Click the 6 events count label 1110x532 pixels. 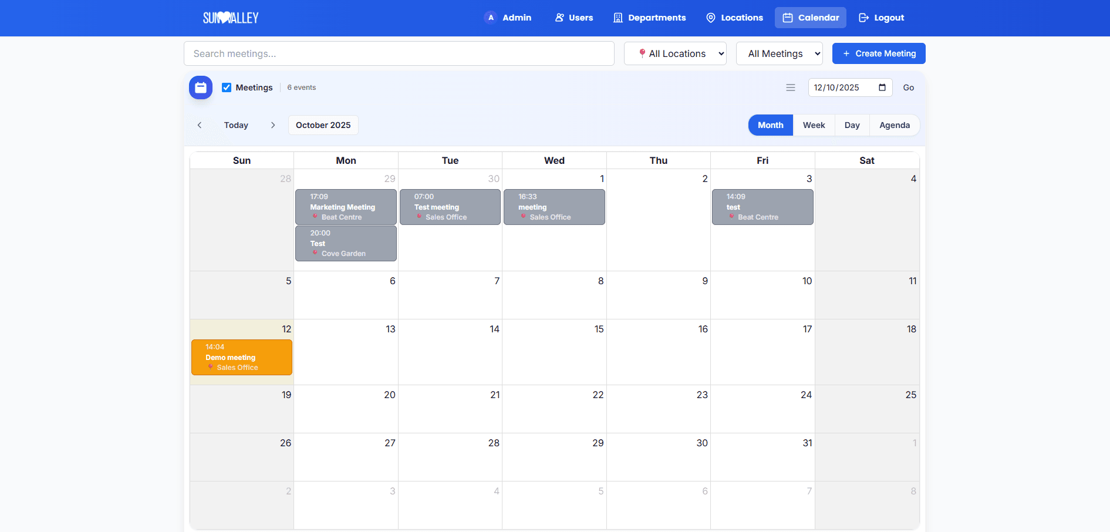[302, 87]
